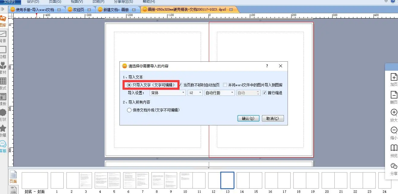Image resolution: width=398 pixels, height=194 pixels.
Task: Select page 16 thumbnail
Action: 271,180
